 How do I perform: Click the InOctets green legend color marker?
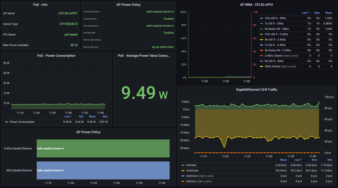coord(183,165)
